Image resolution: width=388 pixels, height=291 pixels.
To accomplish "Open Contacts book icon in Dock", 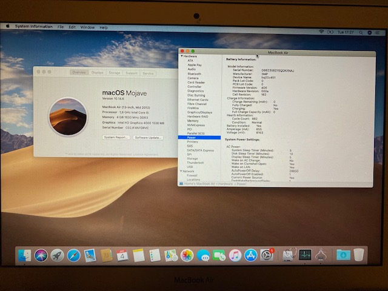I will [x=107, y=255].
